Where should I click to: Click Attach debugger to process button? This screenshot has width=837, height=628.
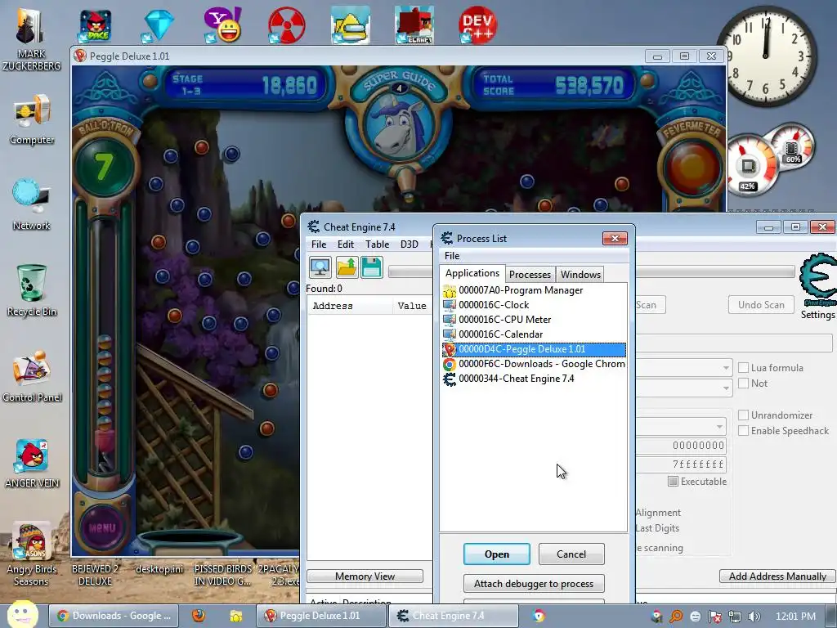533,584
